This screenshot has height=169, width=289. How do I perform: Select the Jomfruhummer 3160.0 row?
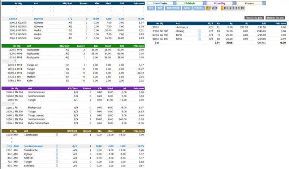tap(73, 92)
